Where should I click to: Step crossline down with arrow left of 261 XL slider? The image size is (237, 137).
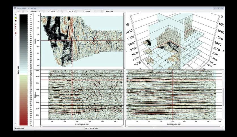(39, 11)
